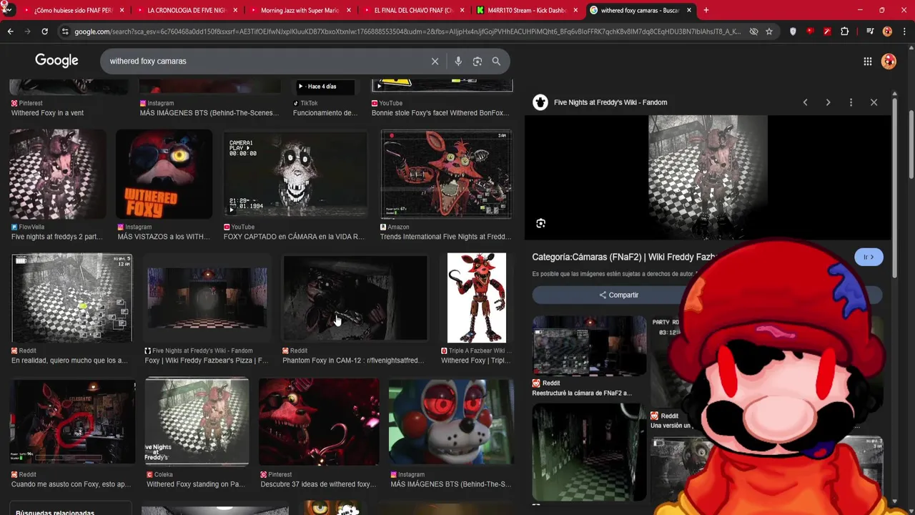Switch to the 'EL FINAL DEL CHAVO FNAF' tab
Screen dimensions: 915x515
[413, 10]
